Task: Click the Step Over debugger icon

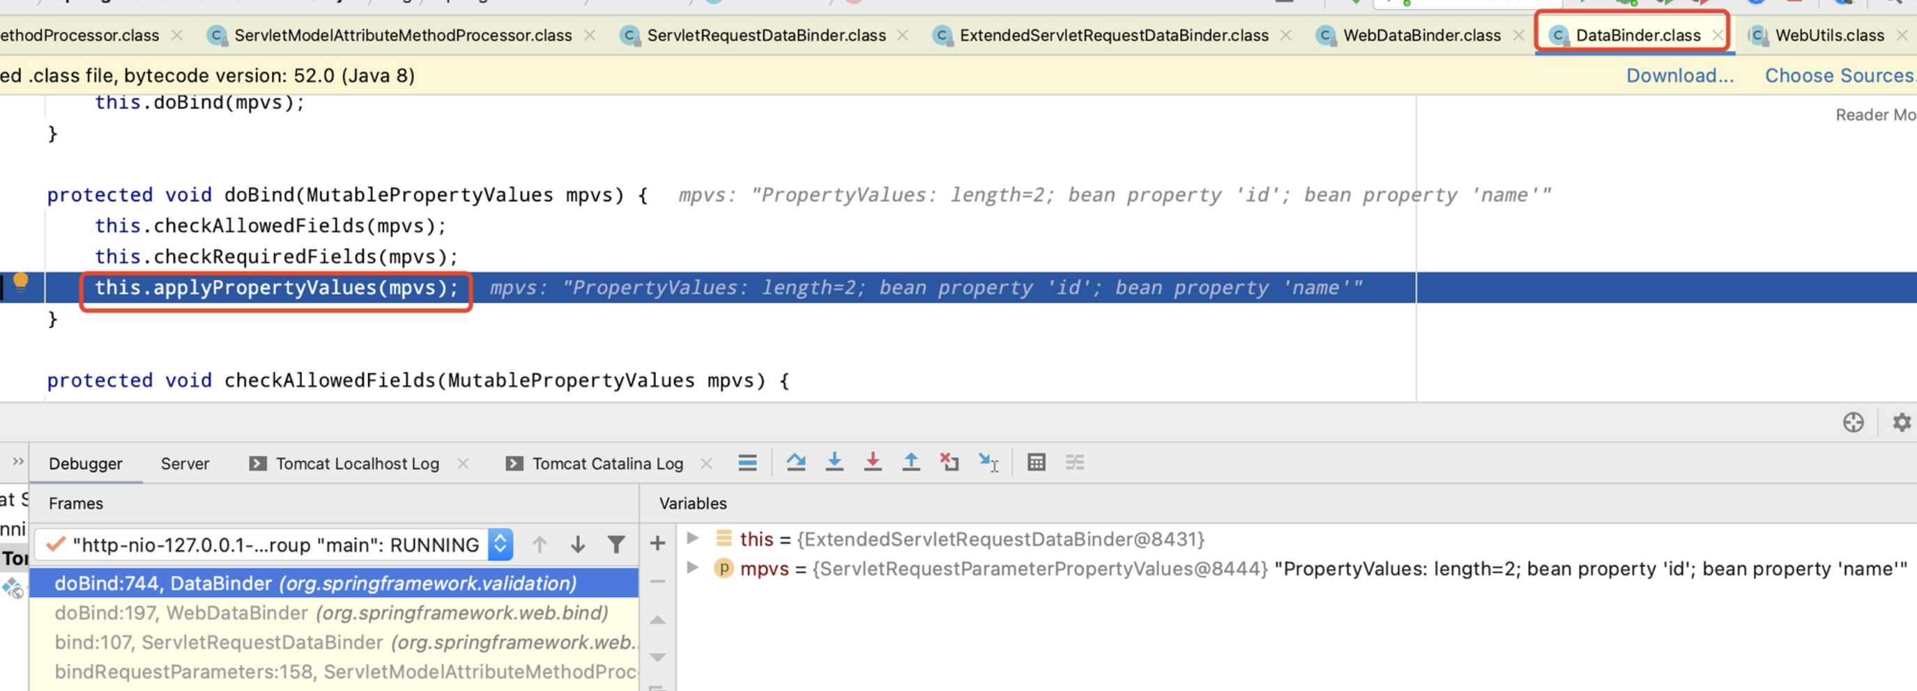Action: click(x=795, y=463)
